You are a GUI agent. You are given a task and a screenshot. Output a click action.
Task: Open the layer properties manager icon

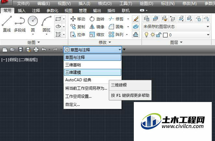click(146, 19)
